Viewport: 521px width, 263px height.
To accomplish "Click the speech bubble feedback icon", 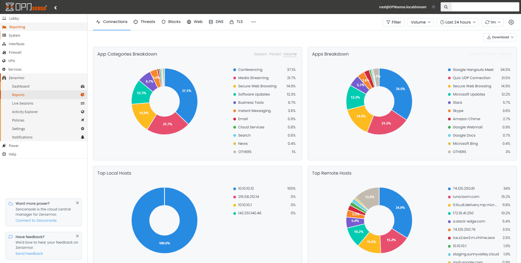I will 11,237.
